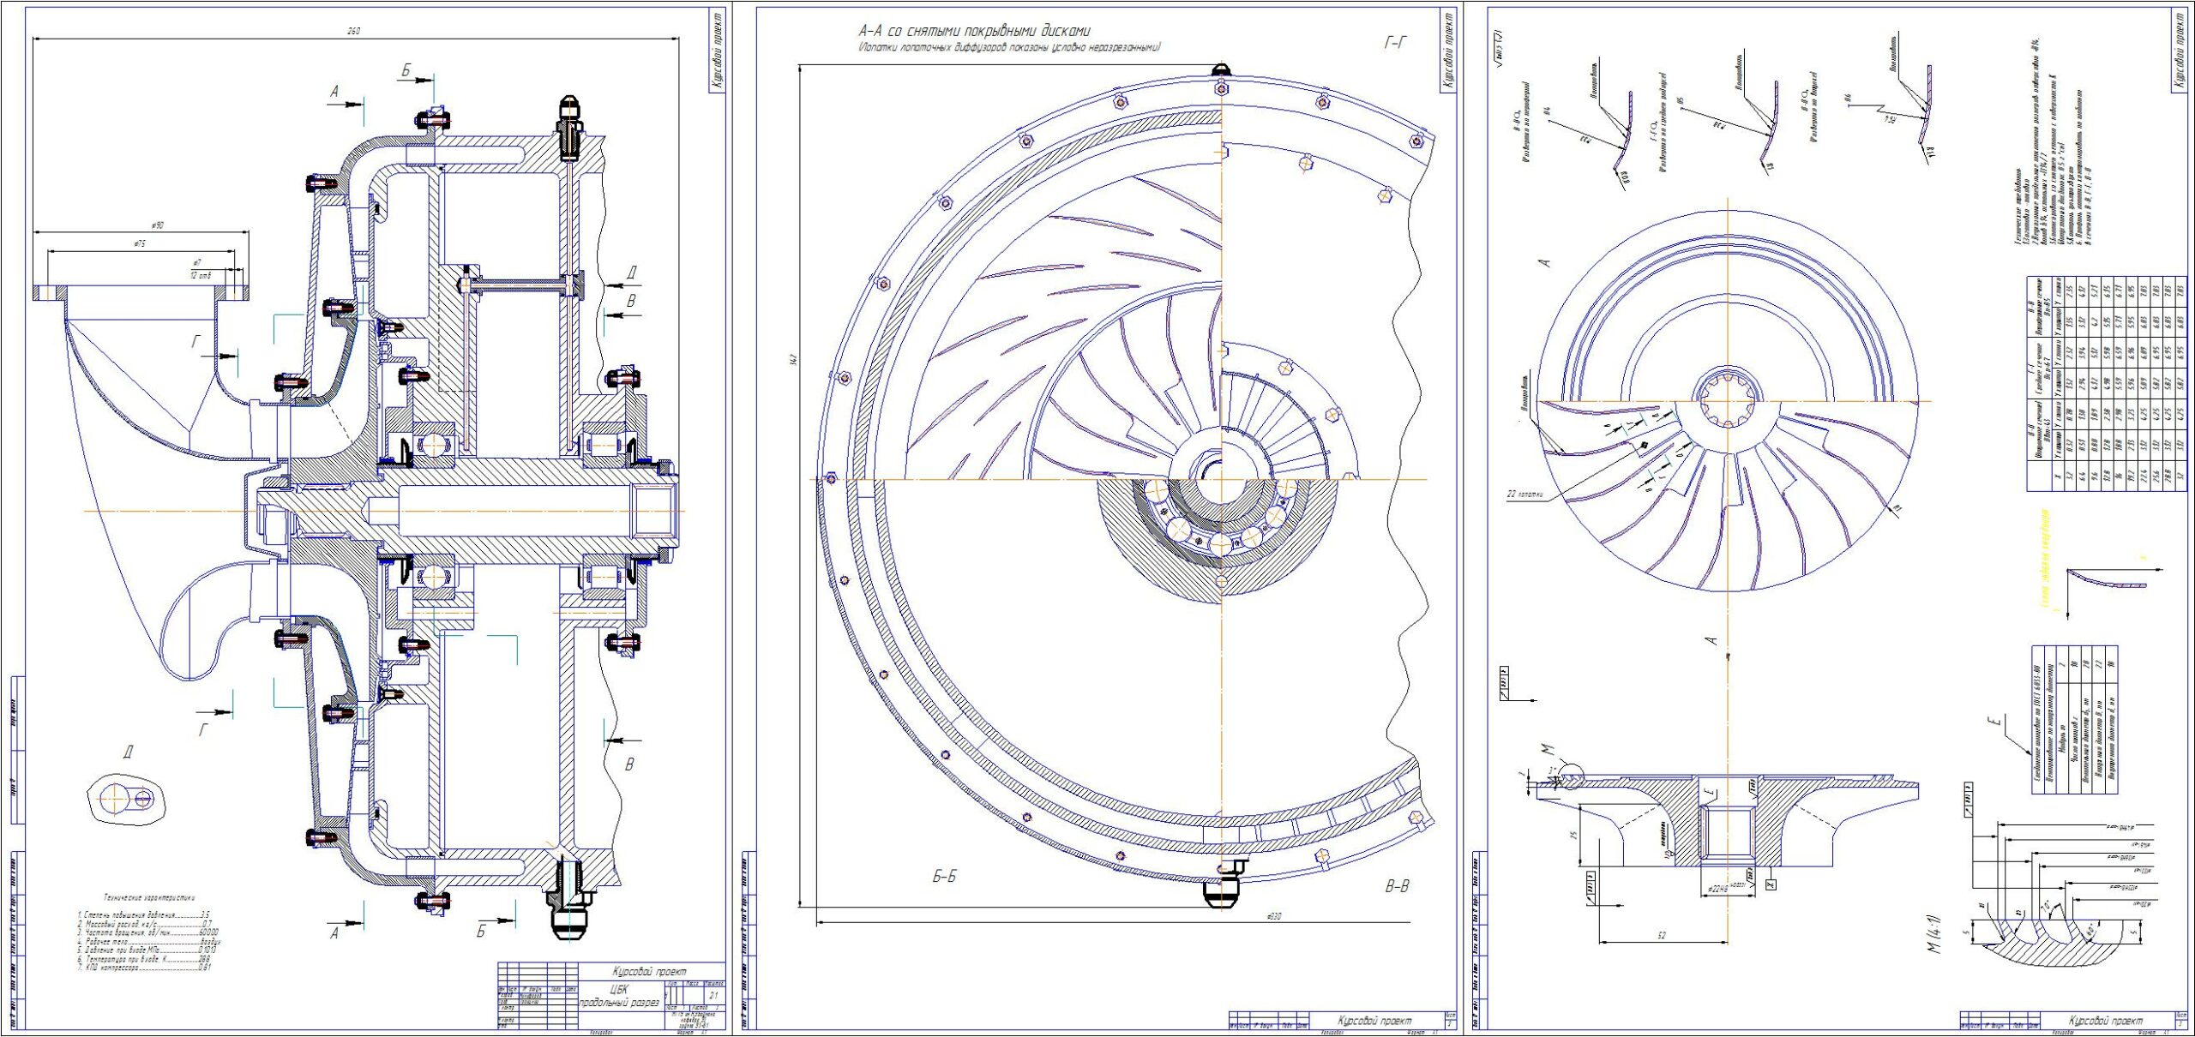Click 'Курсовой проект' in sheet 3 title block
This screenshot has width=2195, height=1037.
[x=2104, y=1021]
